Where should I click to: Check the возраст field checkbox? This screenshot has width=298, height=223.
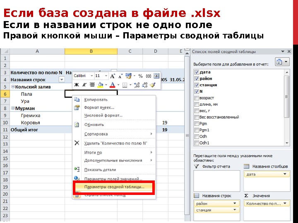[197, 98]
